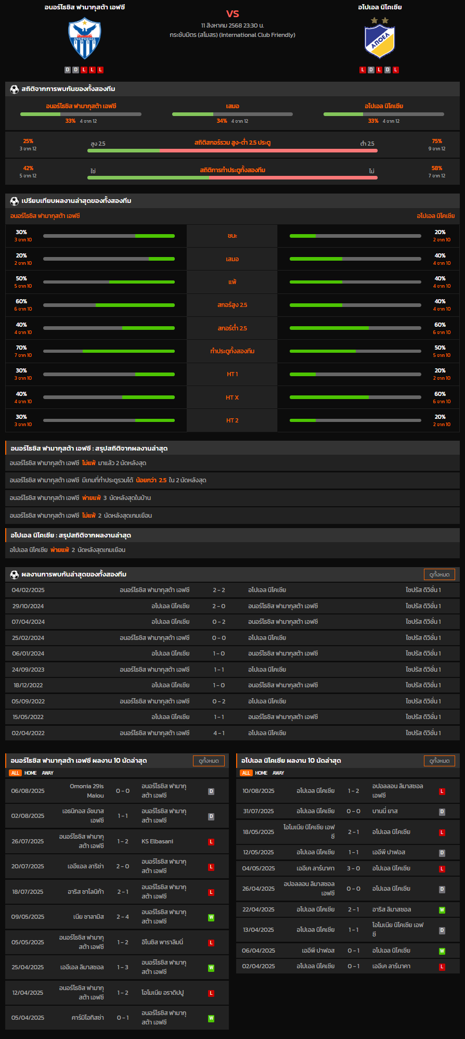Click L result badge for 20/07/2025 match
This screenshot has width=465, height=1039.
[x=211, y=867]
